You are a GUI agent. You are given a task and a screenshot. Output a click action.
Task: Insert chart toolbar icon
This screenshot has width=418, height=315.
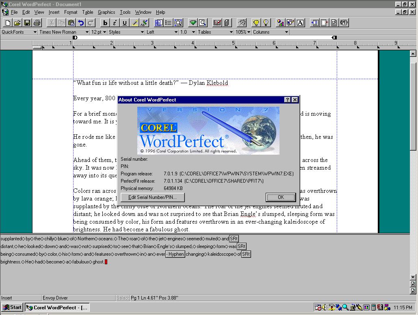[280, 23]
